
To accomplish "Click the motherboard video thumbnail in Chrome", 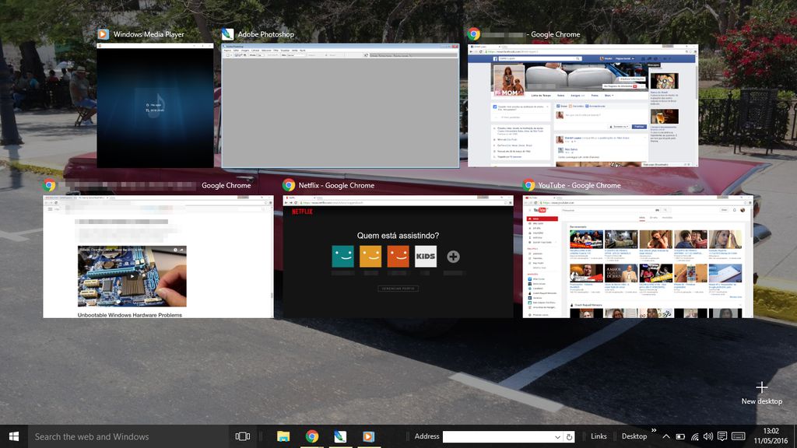I will point(132,276).
